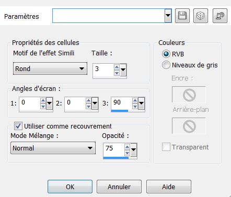Increase Taille value with up arrow

coord(117,67)
